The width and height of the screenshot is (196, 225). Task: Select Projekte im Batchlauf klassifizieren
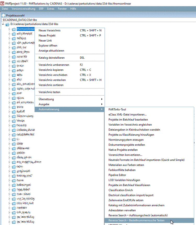(149, 185)
